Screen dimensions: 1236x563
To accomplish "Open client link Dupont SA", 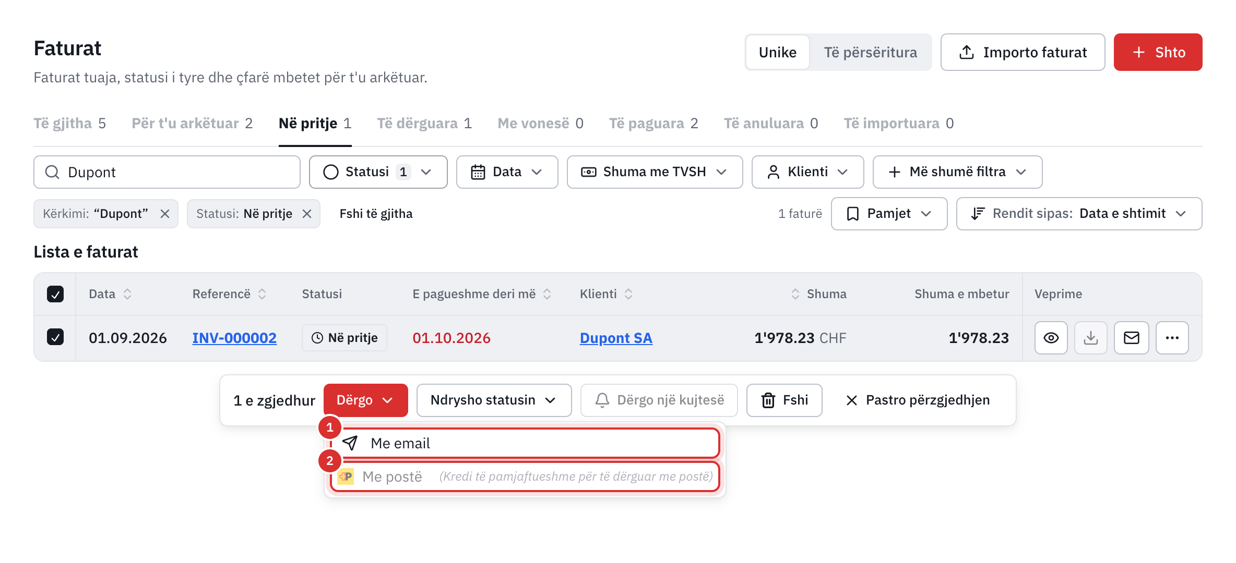I will [x=616, y=338].
